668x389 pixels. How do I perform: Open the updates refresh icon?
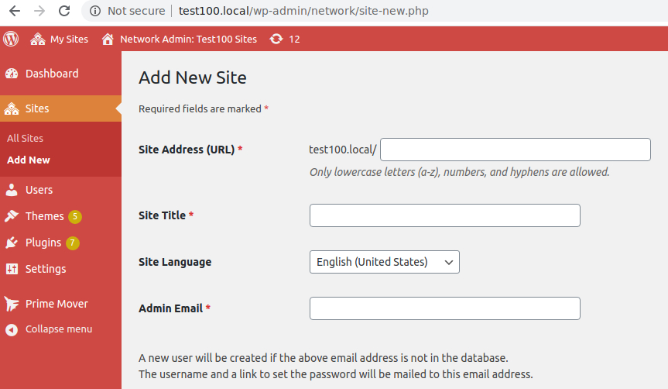pos(276,39)
